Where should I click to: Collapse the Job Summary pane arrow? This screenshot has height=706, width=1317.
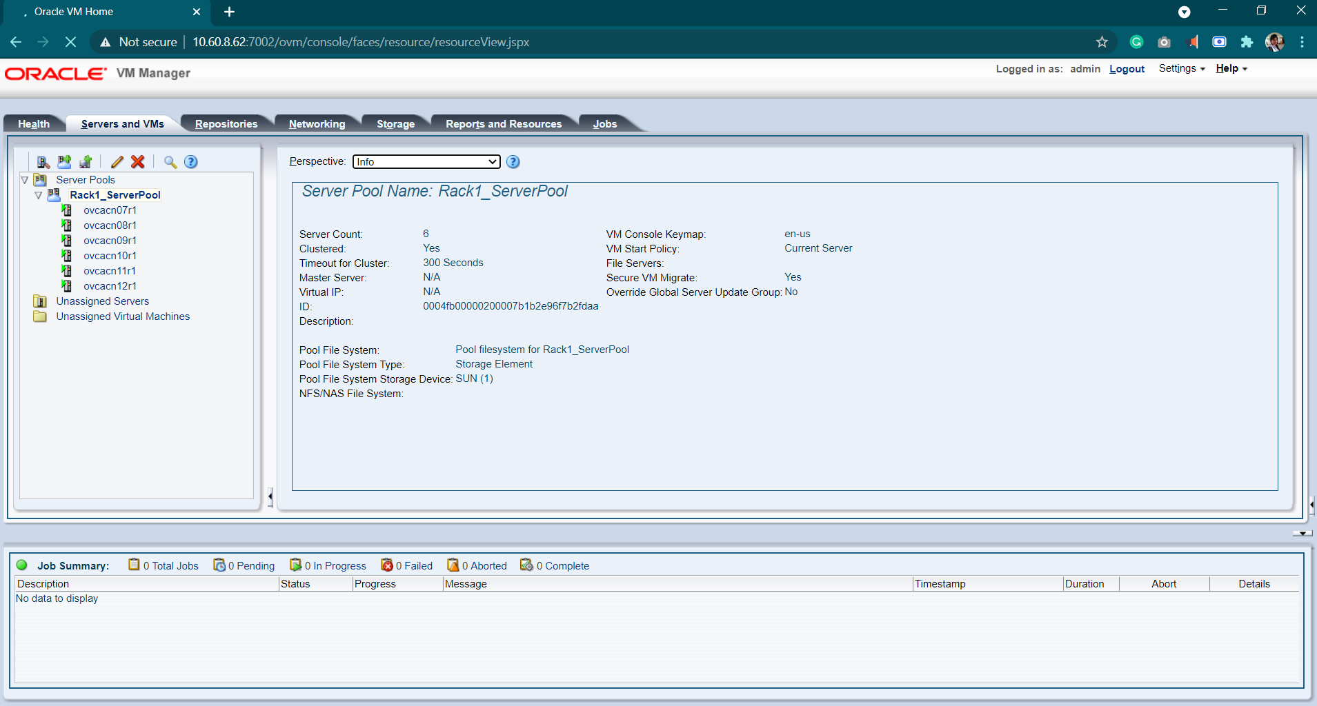pos(1303,534)
